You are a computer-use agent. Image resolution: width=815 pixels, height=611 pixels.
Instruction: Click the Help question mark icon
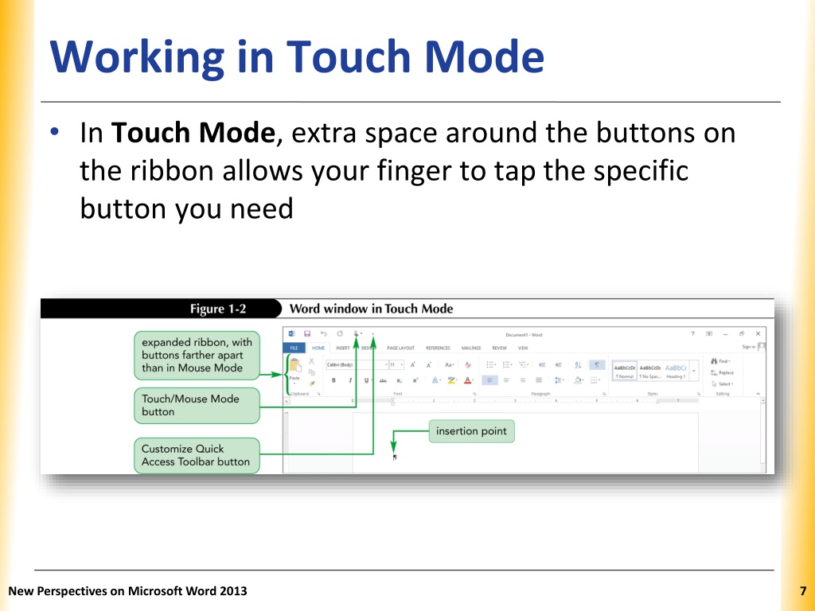[x=692, y=333]
